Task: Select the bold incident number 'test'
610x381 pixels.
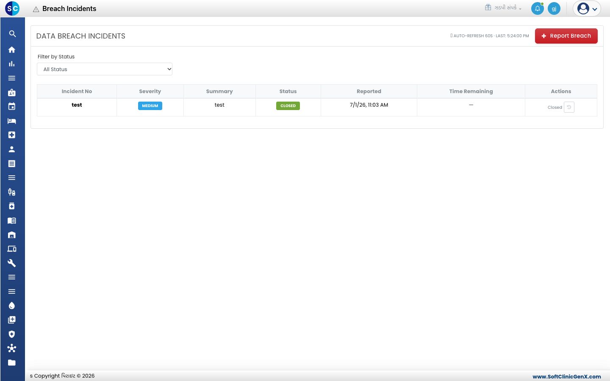Action: point(77,105)
